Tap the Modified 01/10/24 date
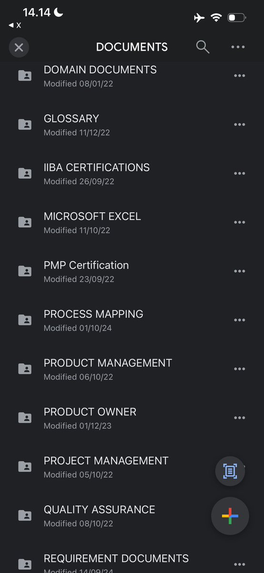This screenshot has width=264, height=573. [78, 328]
